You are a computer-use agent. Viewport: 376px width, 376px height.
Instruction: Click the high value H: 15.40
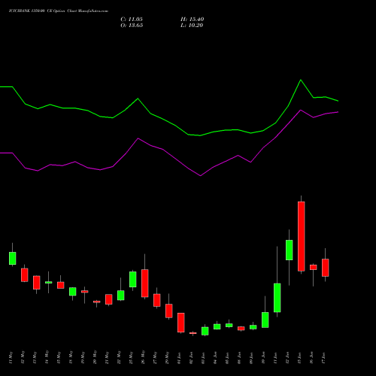[192, 20]
